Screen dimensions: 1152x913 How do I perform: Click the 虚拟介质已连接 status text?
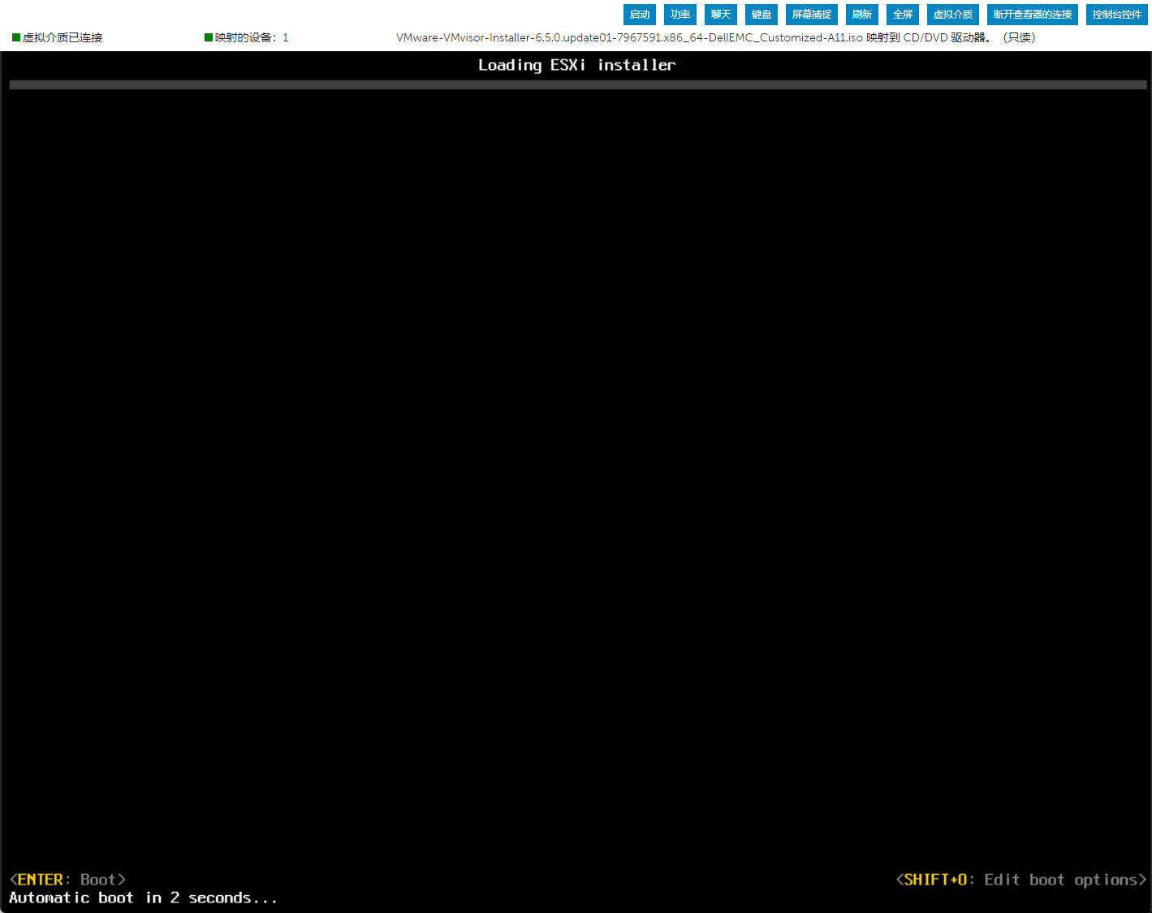pos(63,37)
